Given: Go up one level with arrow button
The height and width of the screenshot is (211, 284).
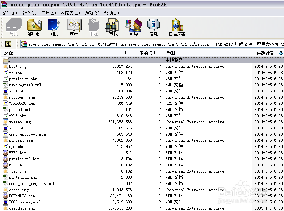Looking at the screenshot, I should pyautogui.click(x=8, y=44).
